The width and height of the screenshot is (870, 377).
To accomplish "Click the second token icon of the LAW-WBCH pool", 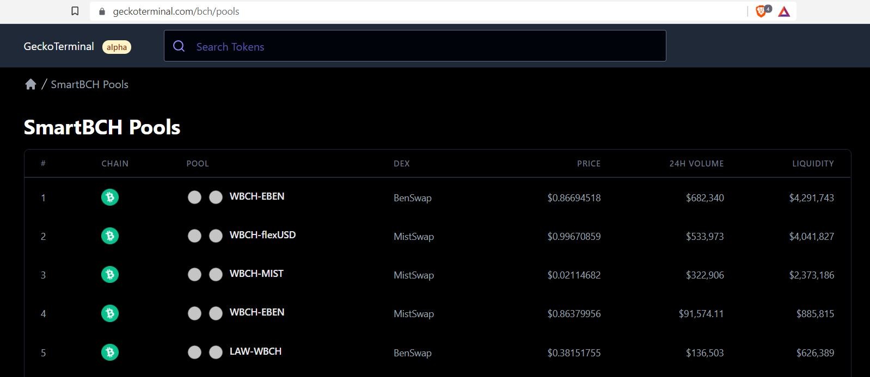I will 216,352.
